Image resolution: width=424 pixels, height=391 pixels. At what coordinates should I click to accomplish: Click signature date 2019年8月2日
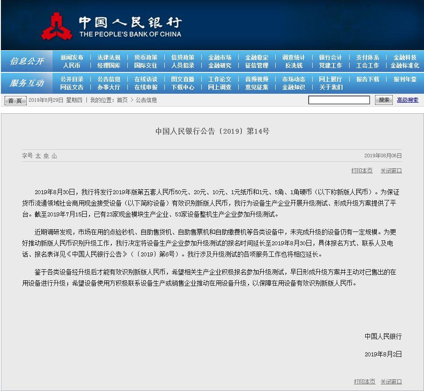[x=383, y=354]
